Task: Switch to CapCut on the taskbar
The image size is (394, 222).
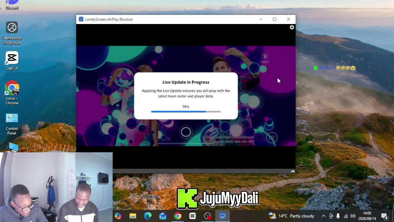Action: click(x=193, y=216)
